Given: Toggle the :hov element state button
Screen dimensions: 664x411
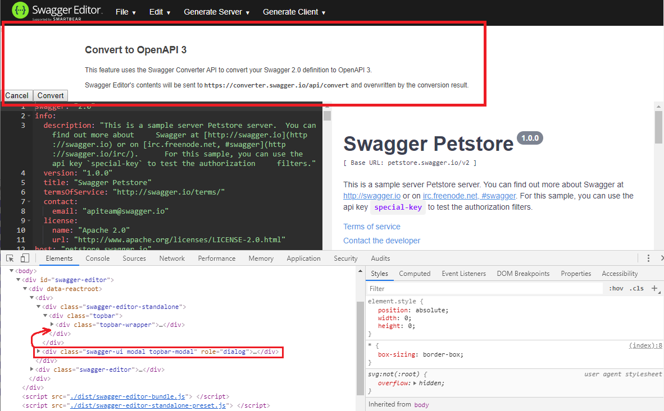Looking at the screenshot, I should click(x=616, y=288).
